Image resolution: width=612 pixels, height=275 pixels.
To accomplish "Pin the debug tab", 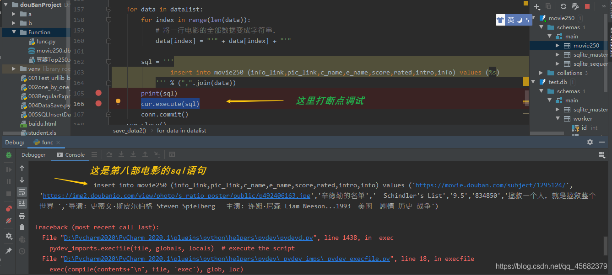I will pos(9,251).
